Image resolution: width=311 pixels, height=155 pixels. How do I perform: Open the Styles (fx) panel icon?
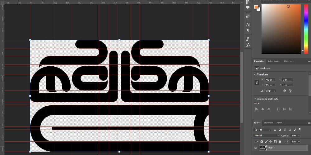pyautogui.click(x=248, y=16)
